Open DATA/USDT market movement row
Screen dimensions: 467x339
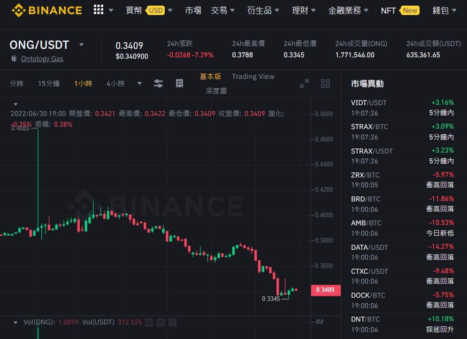402,252
